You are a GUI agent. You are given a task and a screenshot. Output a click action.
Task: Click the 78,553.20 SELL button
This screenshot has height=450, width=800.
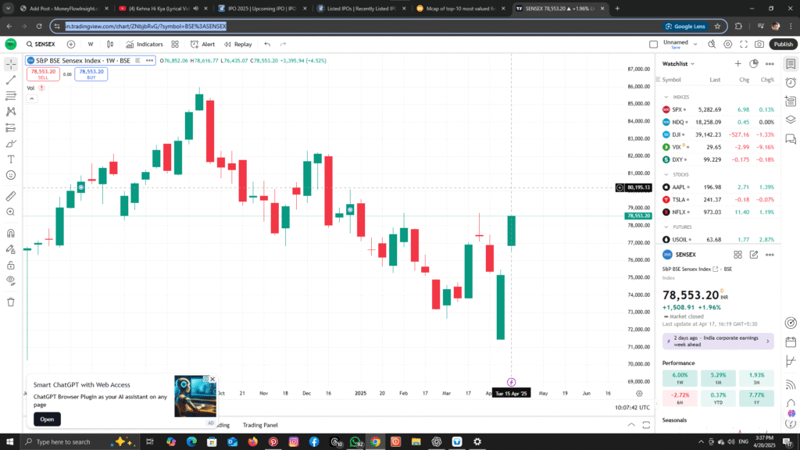pyautogui.click(x=43, y=74)
